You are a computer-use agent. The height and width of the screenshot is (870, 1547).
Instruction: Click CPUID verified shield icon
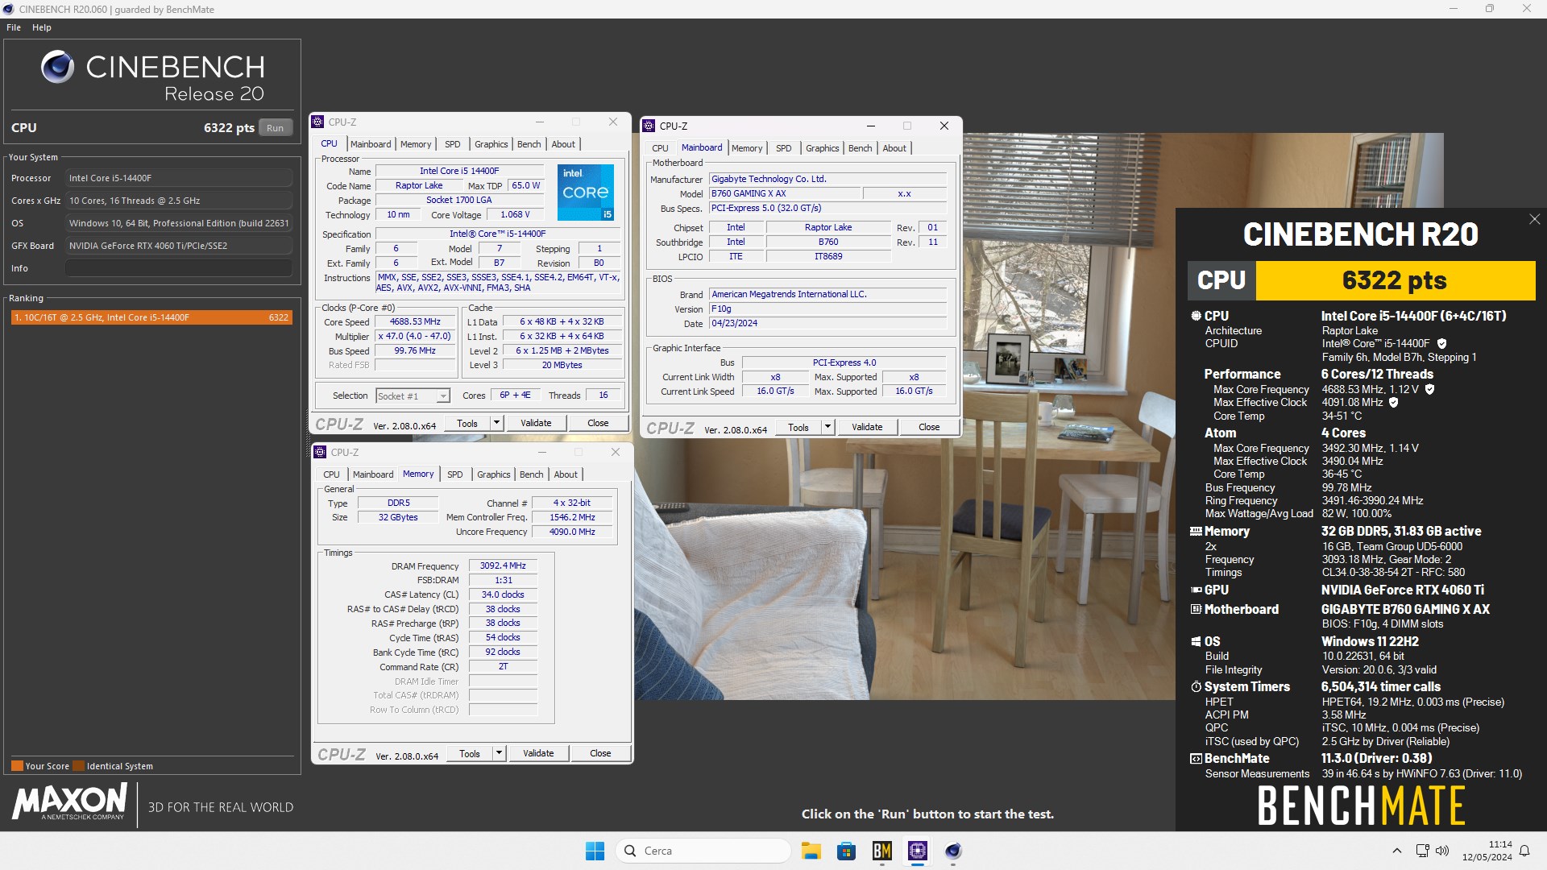(x=1441, y=344)
